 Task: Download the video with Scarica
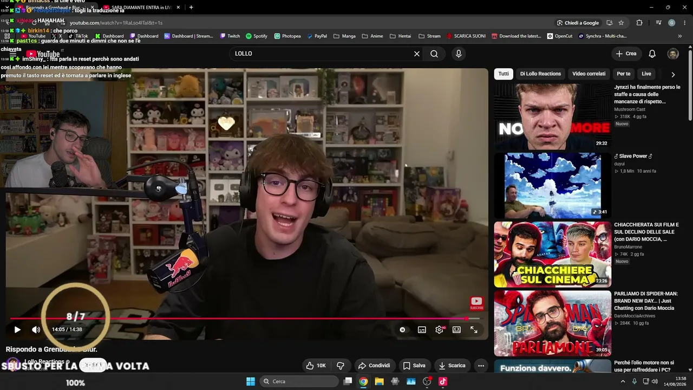tap(452, 366)
